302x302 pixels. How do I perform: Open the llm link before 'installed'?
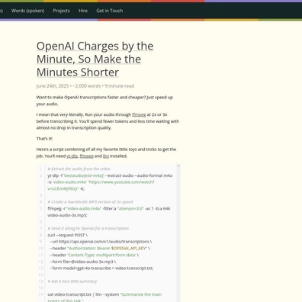[106, 156]
